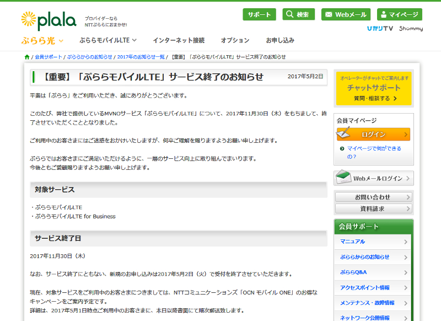Image resolution: width=441 pixels, height=321 pixels.
Task: Click 質問・相談する in the chat banner
Action: pos(370,97)
